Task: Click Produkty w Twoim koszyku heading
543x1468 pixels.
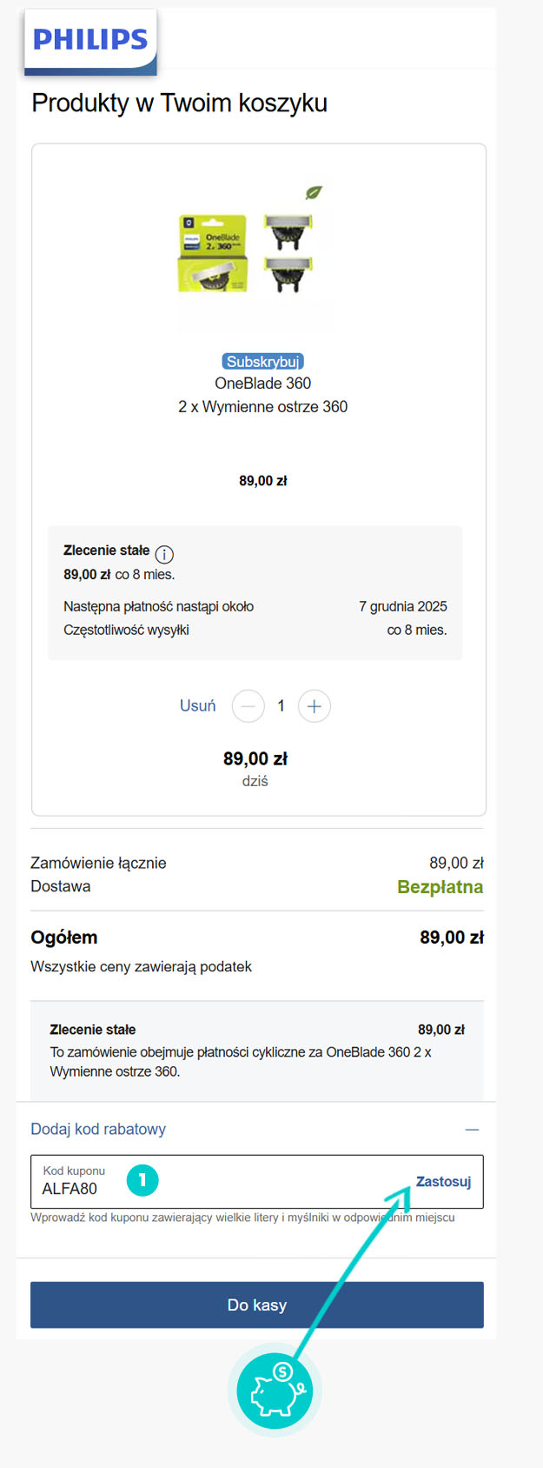Action: (x=180, y=103)
